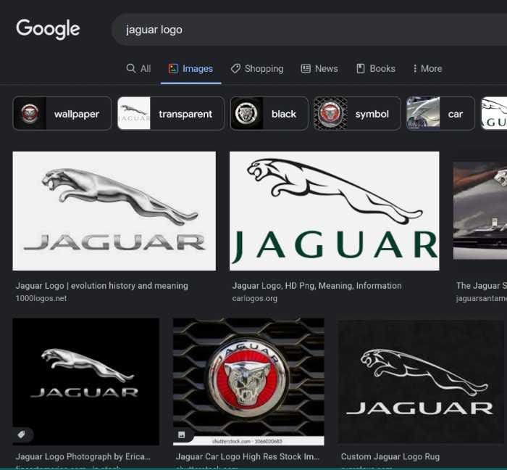Apply the symbol filter chip
This screenshot has height=470, width=507.
coord(356,114)
